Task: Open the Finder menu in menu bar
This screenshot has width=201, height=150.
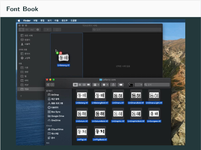Action: [x=27, y=20]
